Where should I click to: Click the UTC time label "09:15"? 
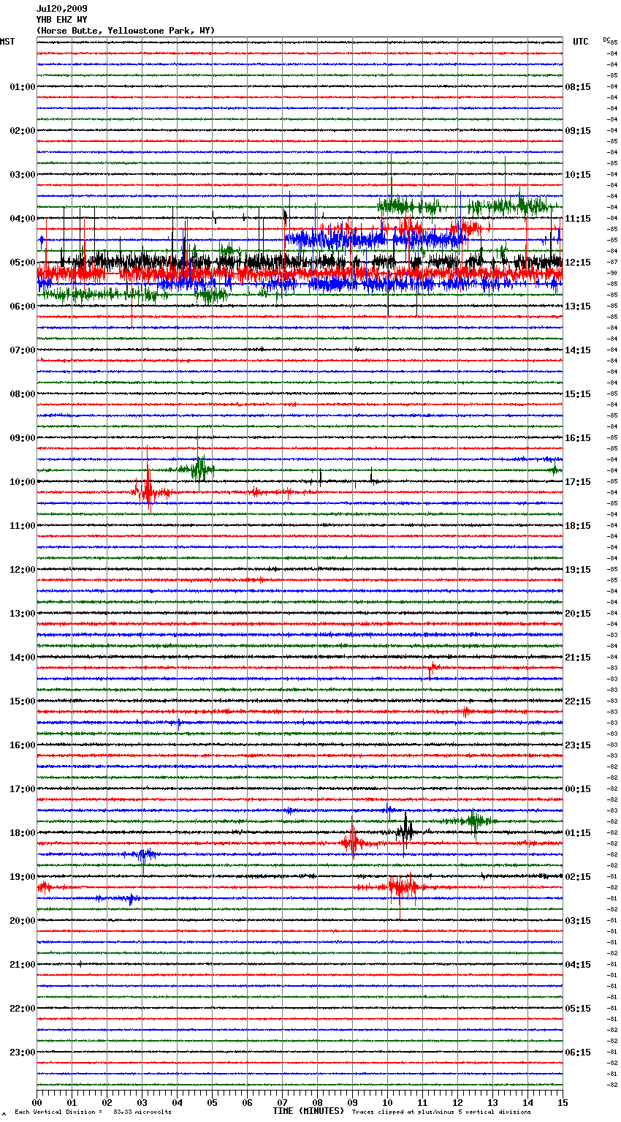pos(578,131)
